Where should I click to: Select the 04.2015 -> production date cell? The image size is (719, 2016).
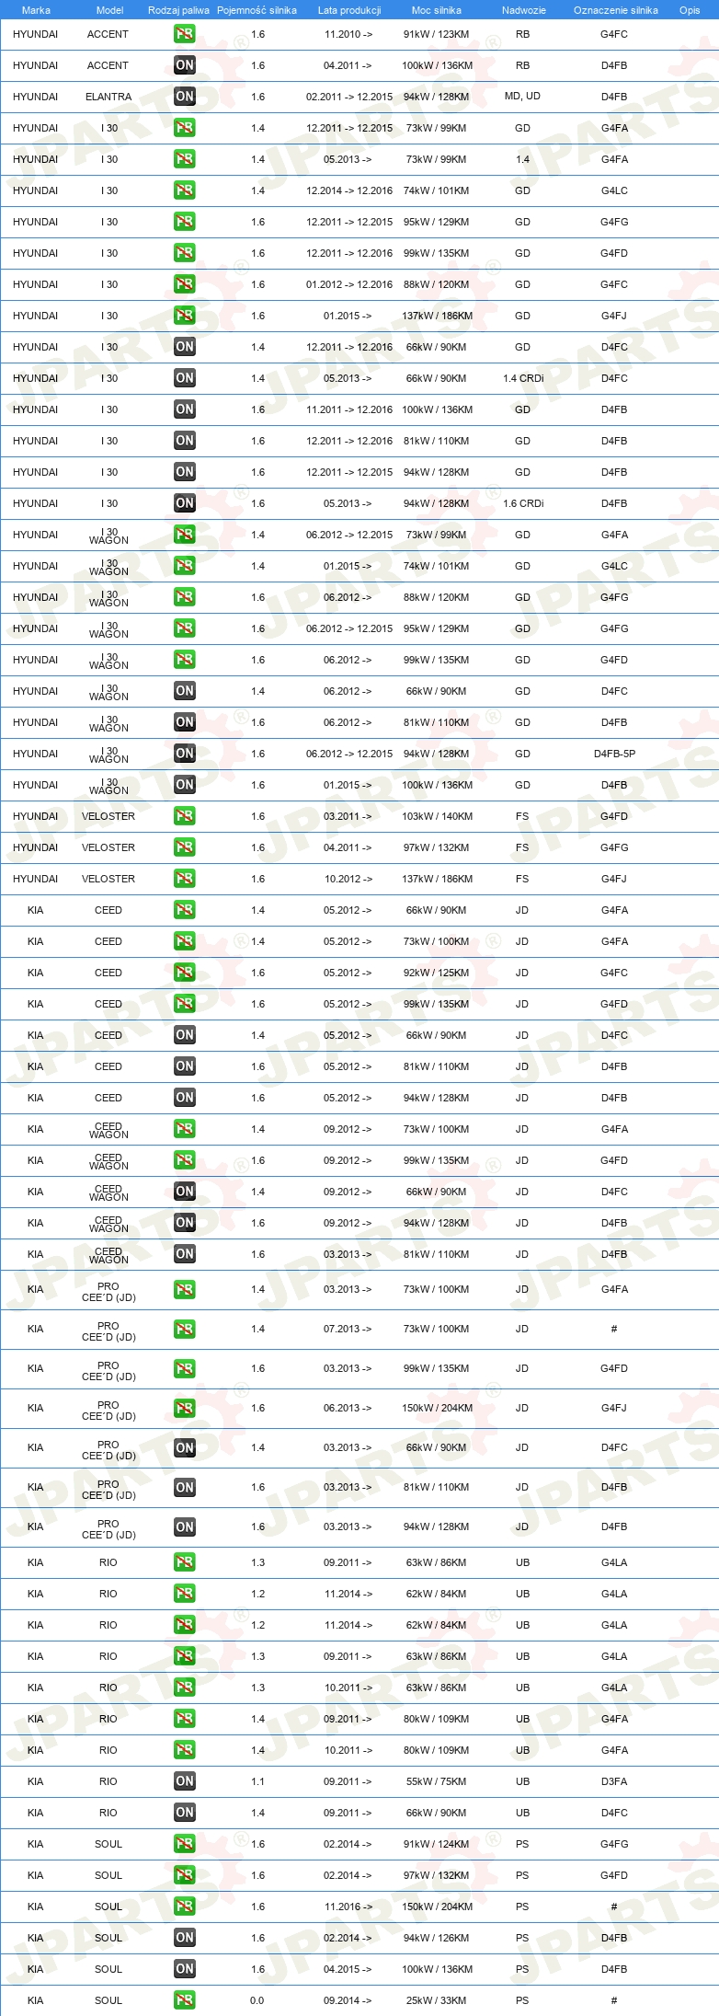tap(348, 1969)
